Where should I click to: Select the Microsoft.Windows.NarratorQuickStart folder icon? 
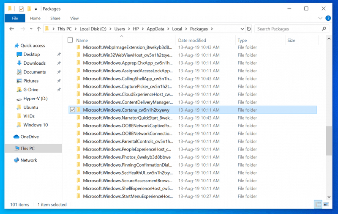pos(79,118)
